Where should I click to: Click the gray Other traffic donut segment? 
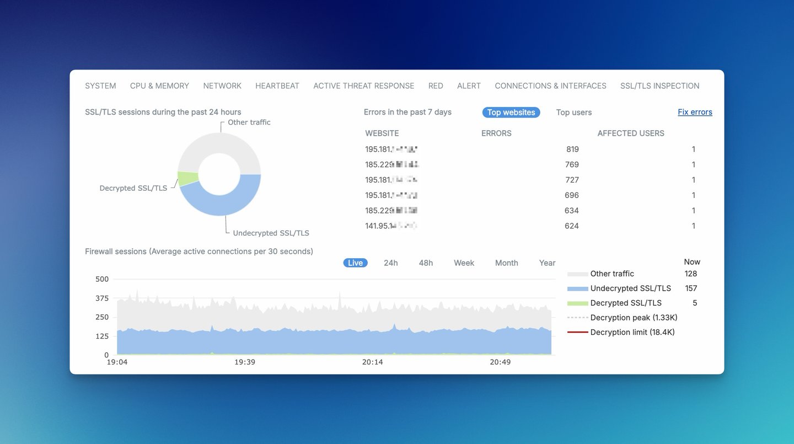click(x=219, y=143)
